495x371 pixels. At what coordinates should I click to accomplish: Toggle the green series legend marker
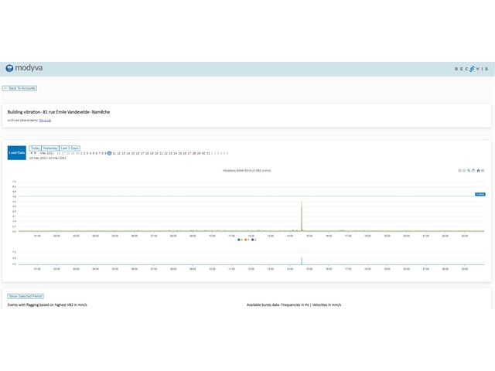point(239,240)
